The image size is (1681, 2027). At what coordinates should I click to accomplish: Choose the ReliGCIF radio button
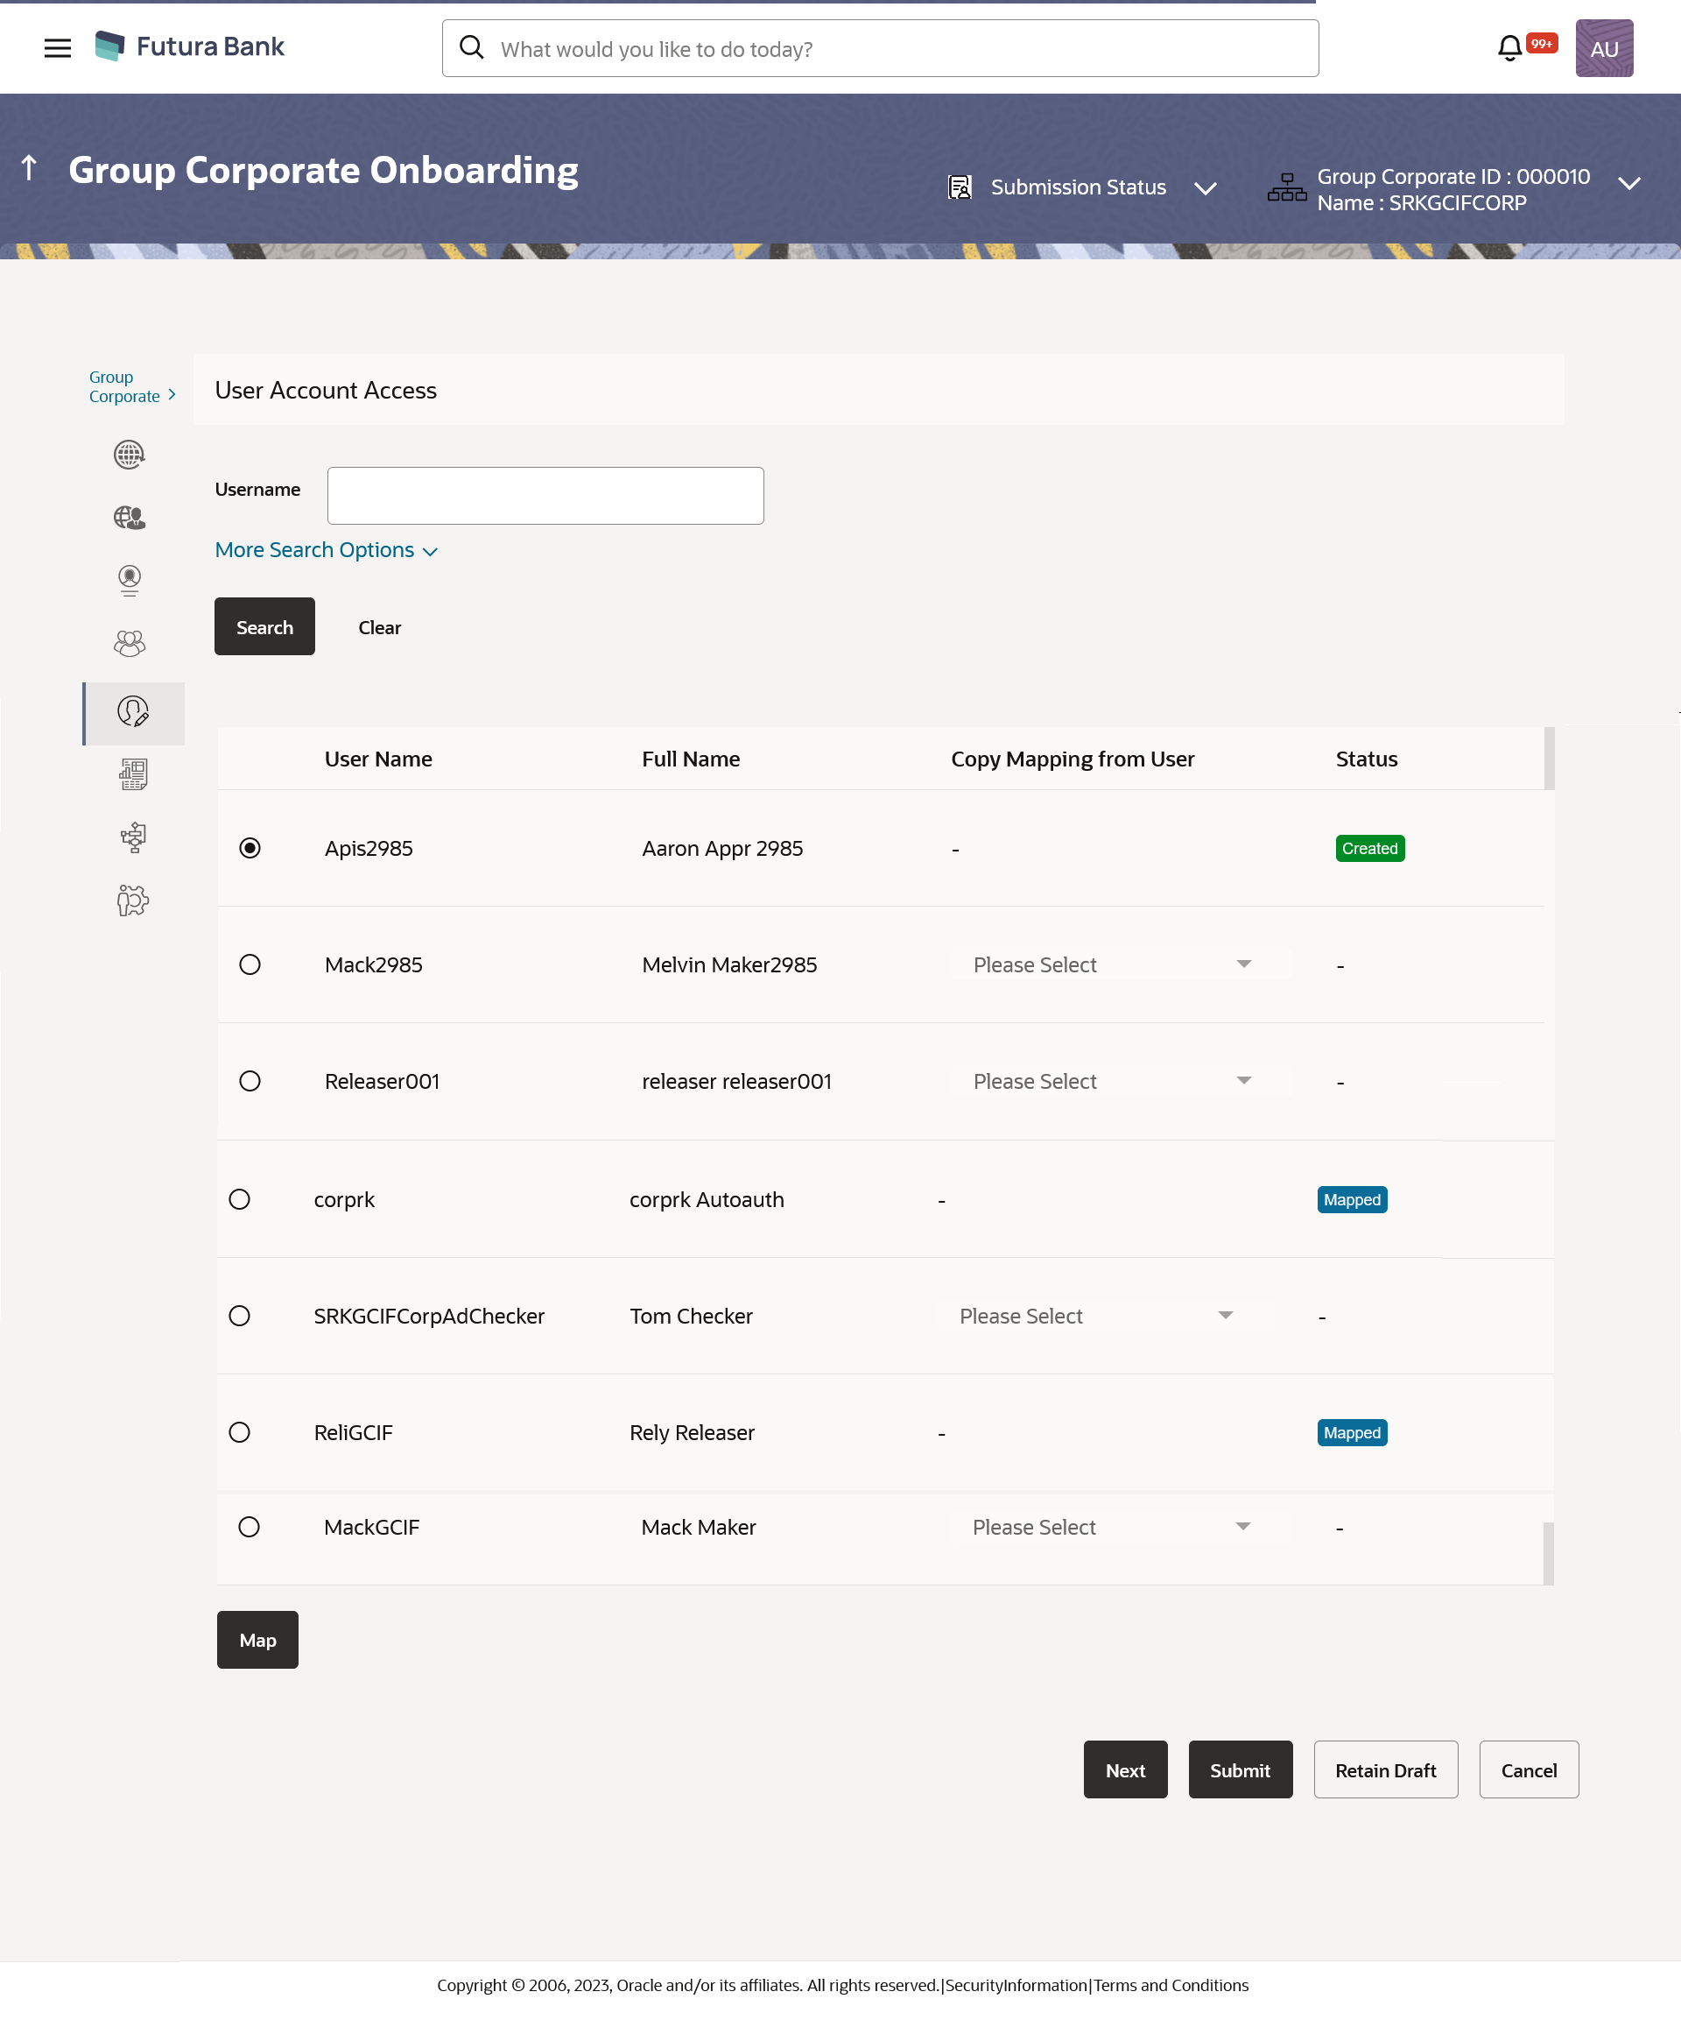[239, 1432]
